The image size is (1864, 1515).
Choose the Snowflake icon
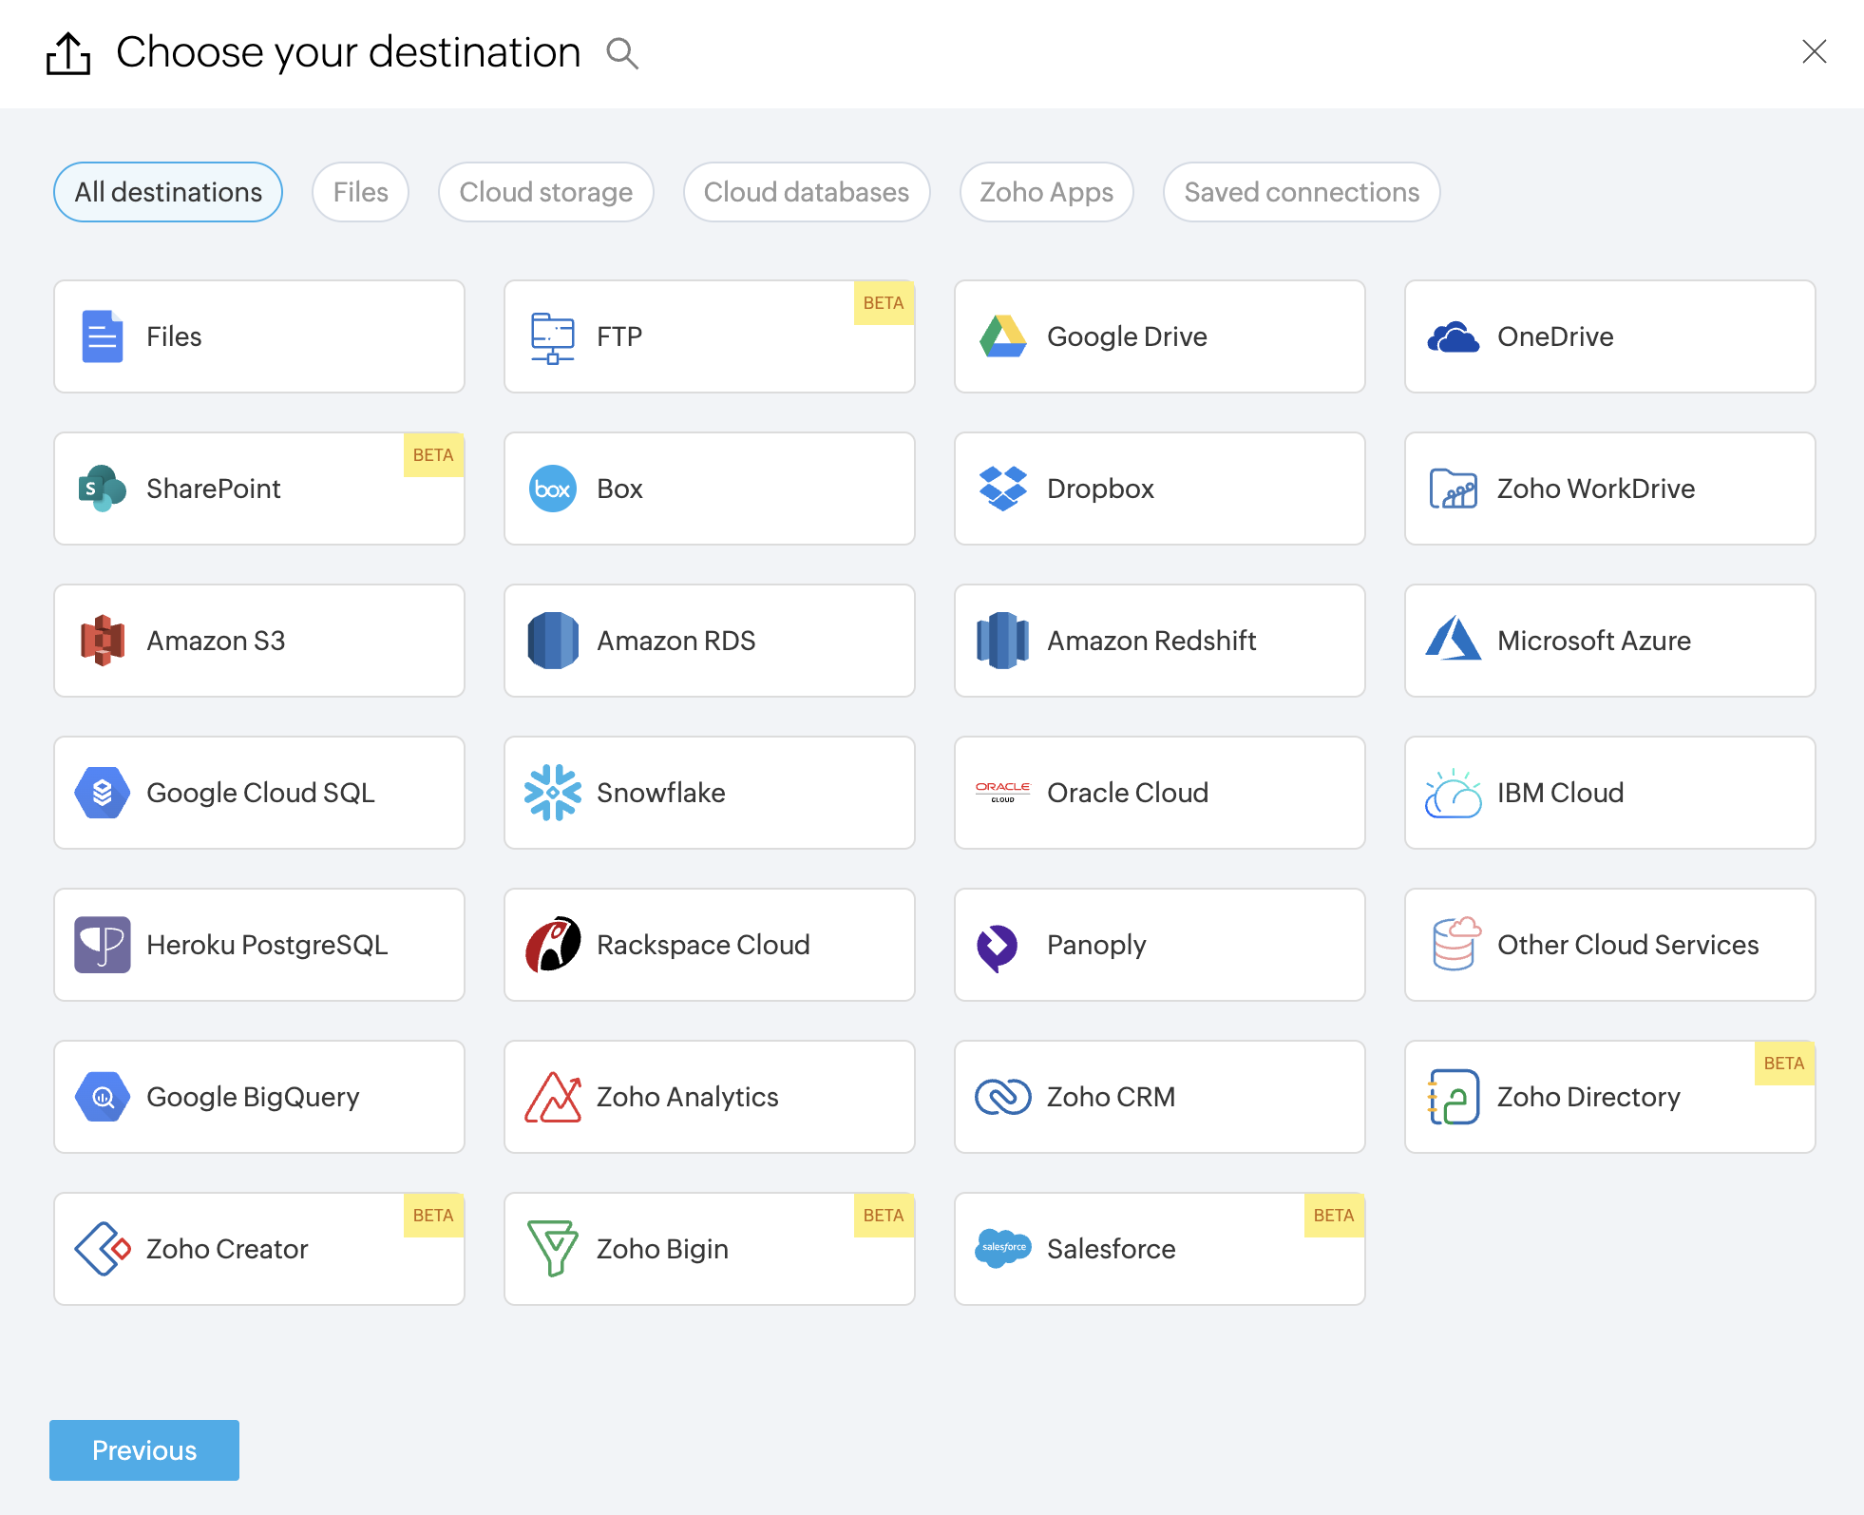[x=552, y=793]
